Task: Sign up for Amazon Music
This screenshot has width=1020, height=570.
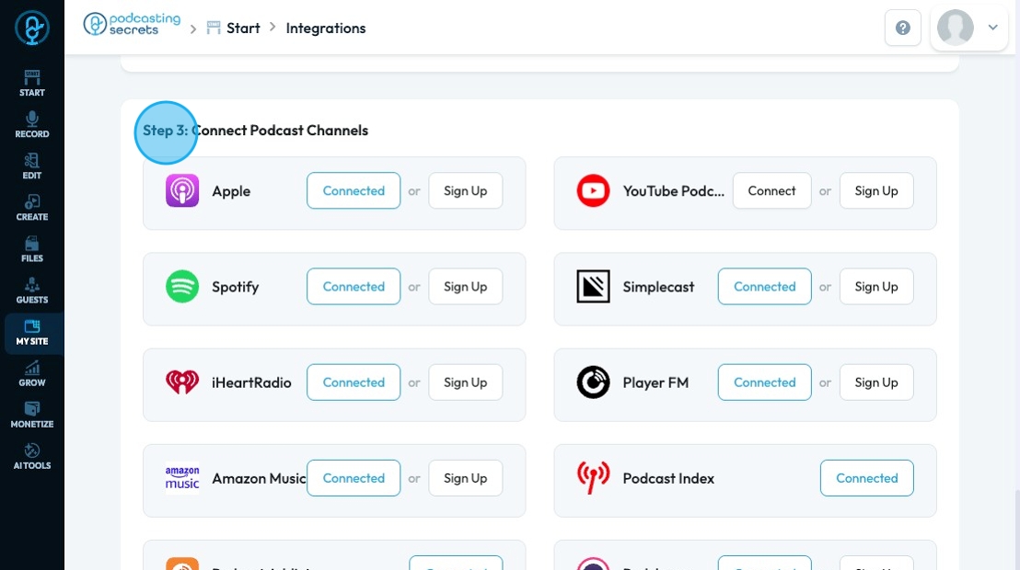Action: pos(465,478)
